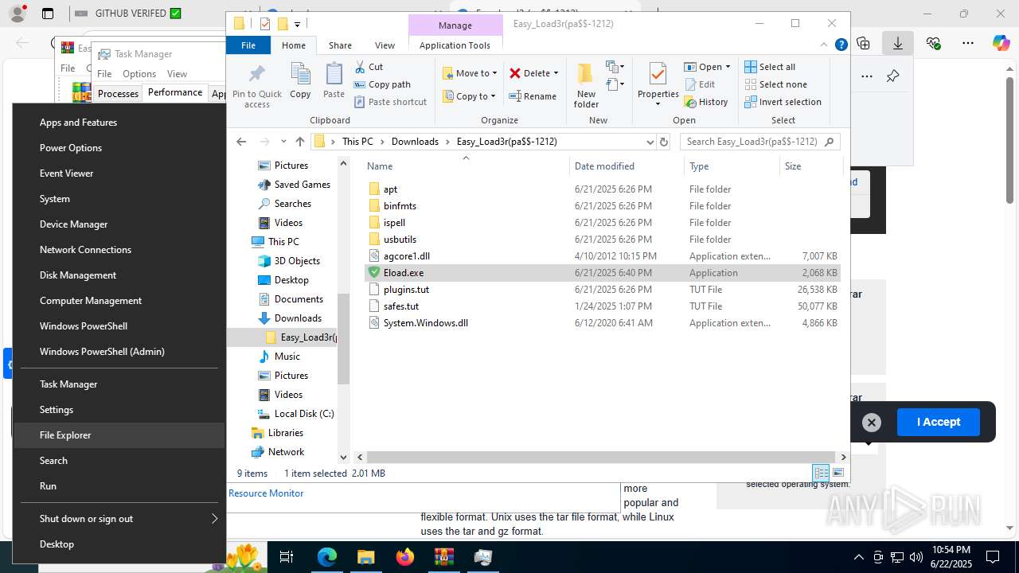
Task: Open the Copy to dropdown
Action: click(x=470, y=96)
